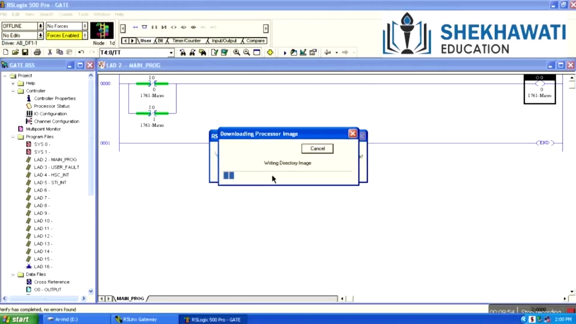The height and width of the screenshot is (324, 576).
Task: Click the New file icon
Action: [6, 53]
